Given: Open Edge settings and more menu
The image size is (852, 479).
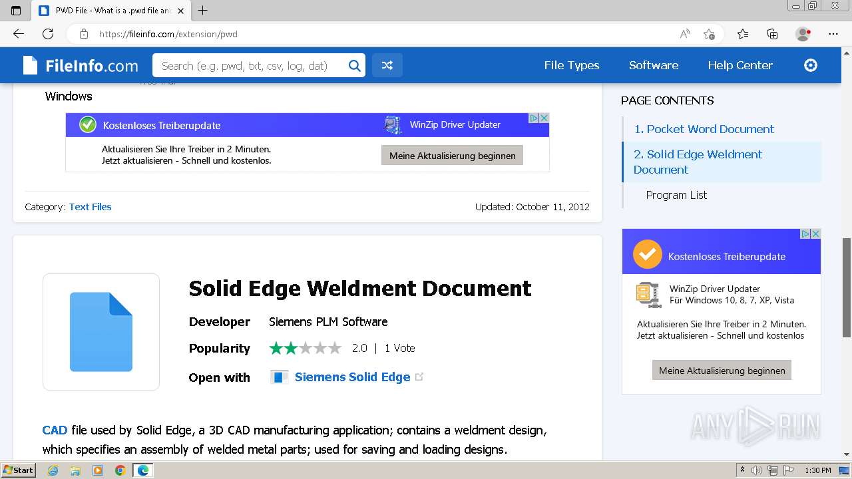Looking at the screenshot, I should (833, 34).
